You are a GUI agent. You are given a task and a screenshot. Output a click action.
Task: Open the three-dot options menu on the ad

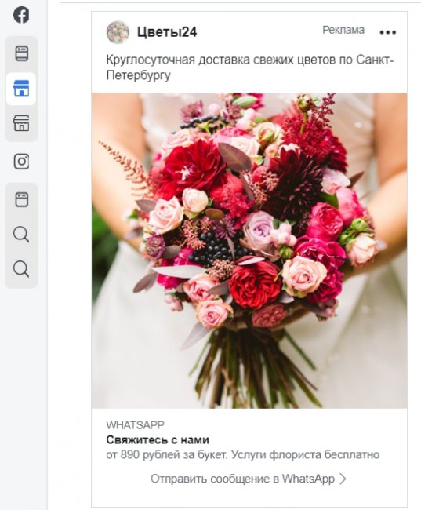tap(387, 32)
